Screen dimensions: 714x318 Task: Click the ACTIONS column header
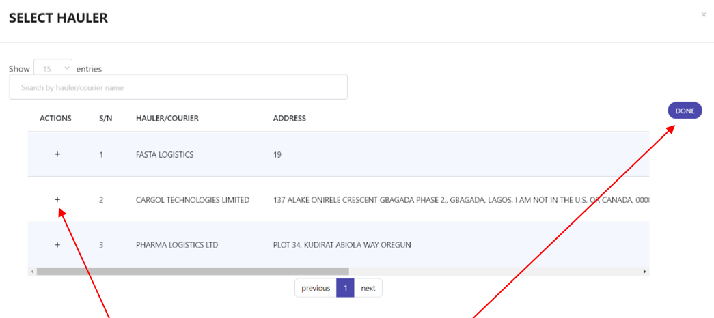coord(55,118)
